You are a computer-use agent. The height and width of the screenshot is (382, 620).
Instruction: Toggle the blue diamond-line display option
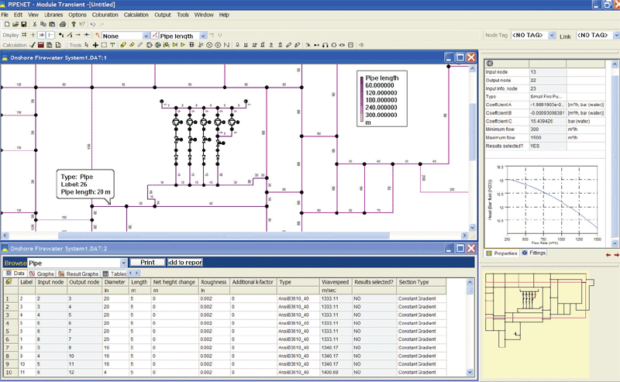tap(87, 35)
